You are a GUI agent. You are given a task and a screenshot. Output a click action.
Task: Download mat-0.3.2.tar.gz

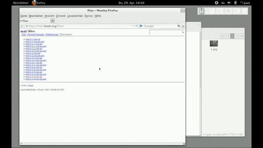[x=34, y=67]
